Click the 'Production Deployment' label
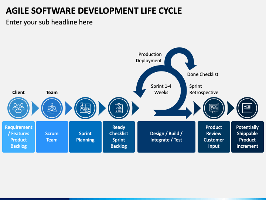266x200 pixels. pyautogui.click(x=149, y=57)
